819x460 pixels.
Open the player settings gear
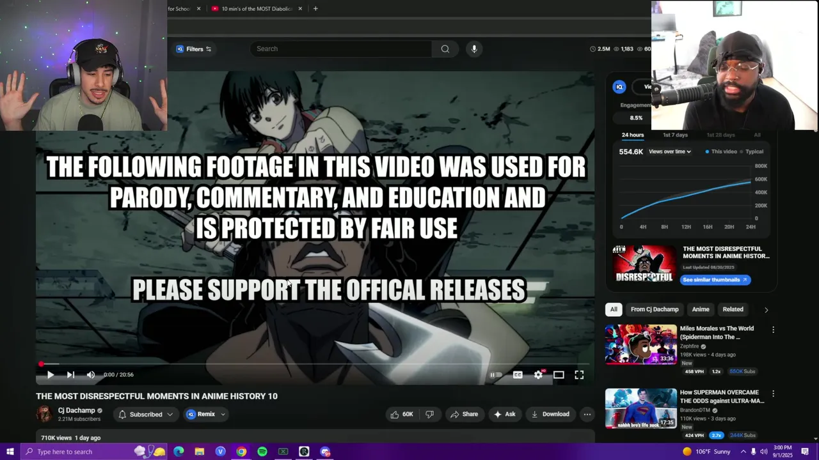click(539, 375)
